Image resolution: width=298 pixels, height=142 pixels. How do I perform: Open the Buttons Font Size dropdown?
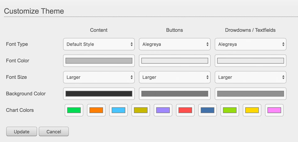[174, 77]
